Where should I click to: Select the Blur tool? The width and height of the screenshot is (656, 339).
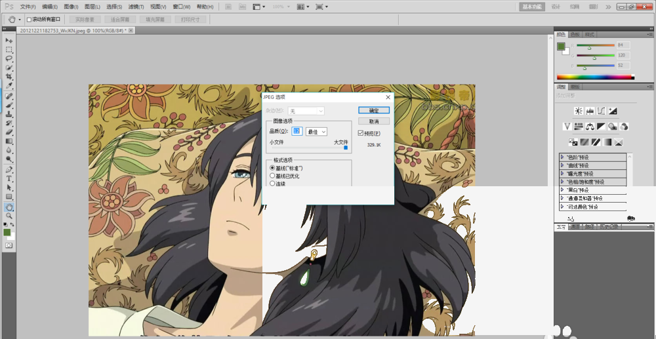(9, 150)
